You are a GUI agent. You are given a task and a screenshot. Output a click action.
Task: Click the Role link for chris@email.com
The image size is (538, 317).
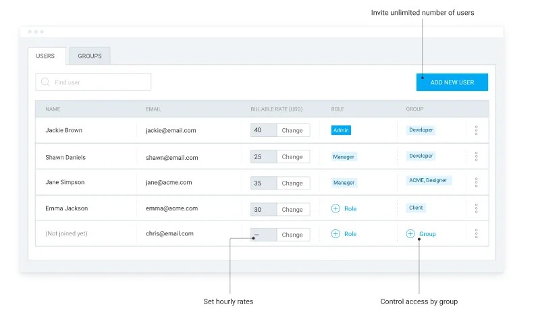coord(350,234)
